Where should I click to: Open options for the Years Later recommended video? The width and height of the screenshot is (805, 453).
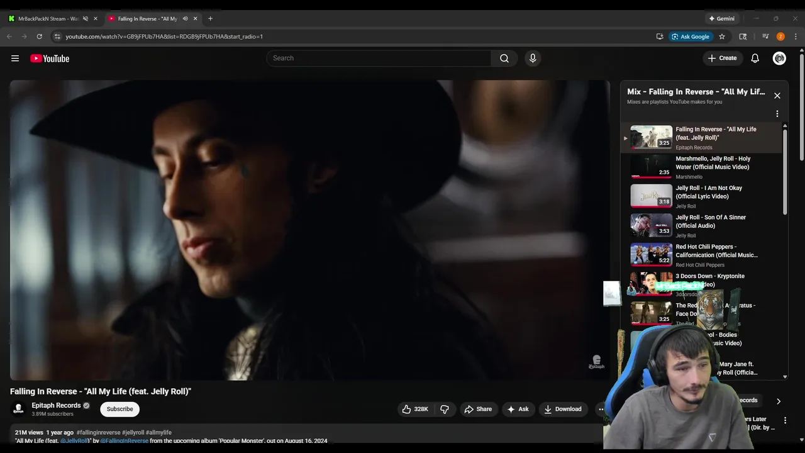coord(785,420)
